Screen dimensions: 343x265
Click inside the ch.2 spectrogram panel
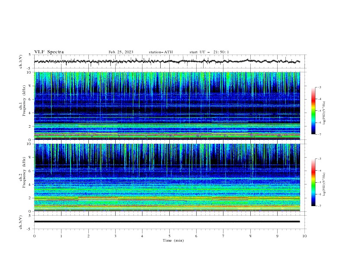(x=167, y=178)
